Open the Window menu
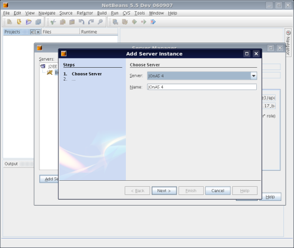 pyautogui.click(x=156, y=13)
